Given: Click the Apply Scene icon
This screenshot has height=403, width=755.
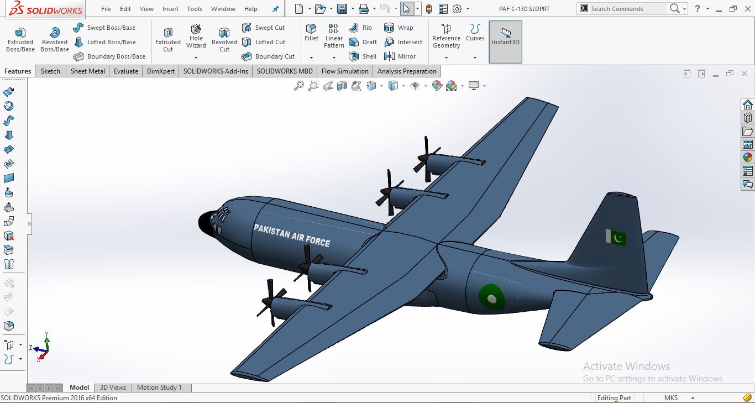Looking at the screenshot, I should pyautogui.click(x=452, y=86).
